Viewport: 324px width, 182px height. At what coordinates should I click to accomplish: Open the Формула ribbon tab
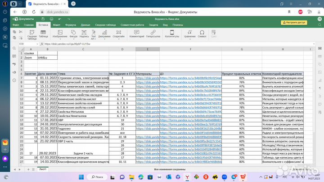71,25
